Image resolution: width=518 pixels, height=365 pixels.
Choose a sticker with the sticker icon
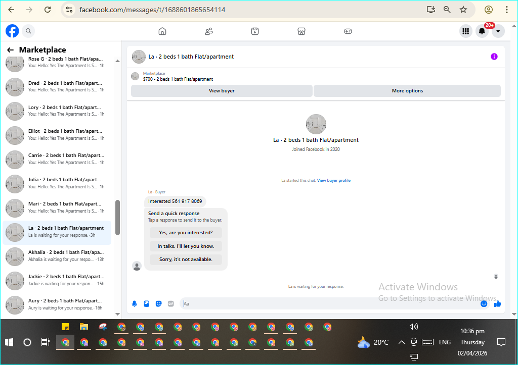[159, 304]
